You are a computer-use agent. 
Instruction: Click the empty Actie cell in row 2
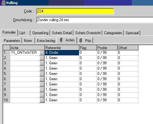[25, 58]
